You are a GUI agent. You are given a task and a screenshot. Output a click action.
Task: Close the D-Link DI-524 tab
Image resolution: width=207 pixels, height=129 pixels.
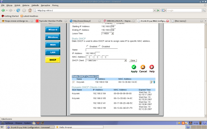point(168,21)
